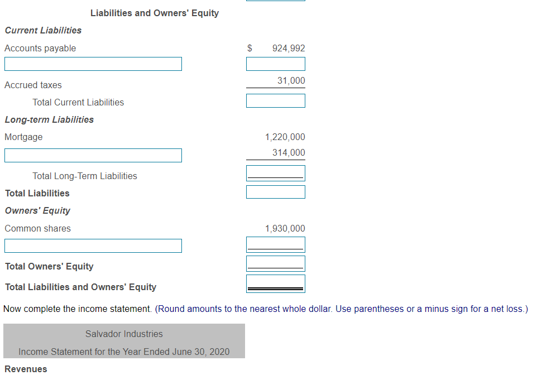The image size is (542, 380).
Task: Click the Revenues heading below the income statement
Action: pyautogui.click(x=26, y=369)
